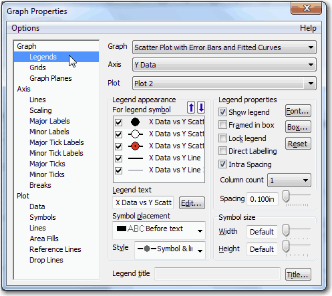
Task: Open Symbol placement Before text dropdown
Action: 159,231
